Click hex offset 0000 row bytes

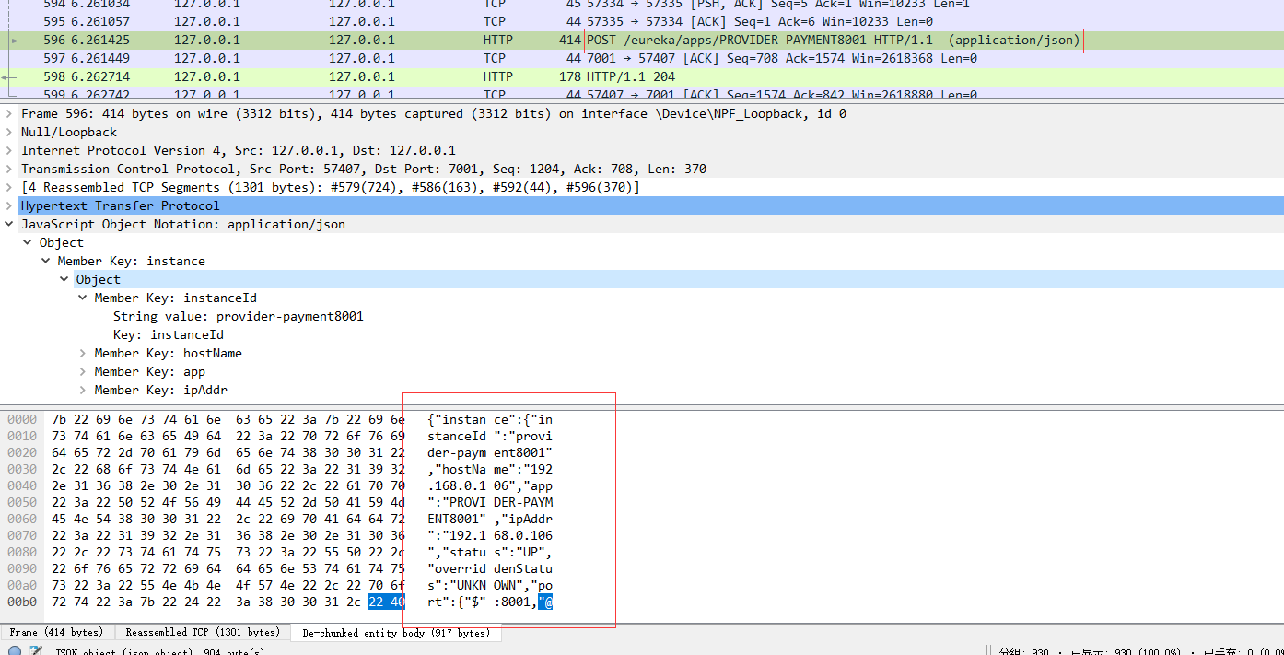tap(228, 419)
